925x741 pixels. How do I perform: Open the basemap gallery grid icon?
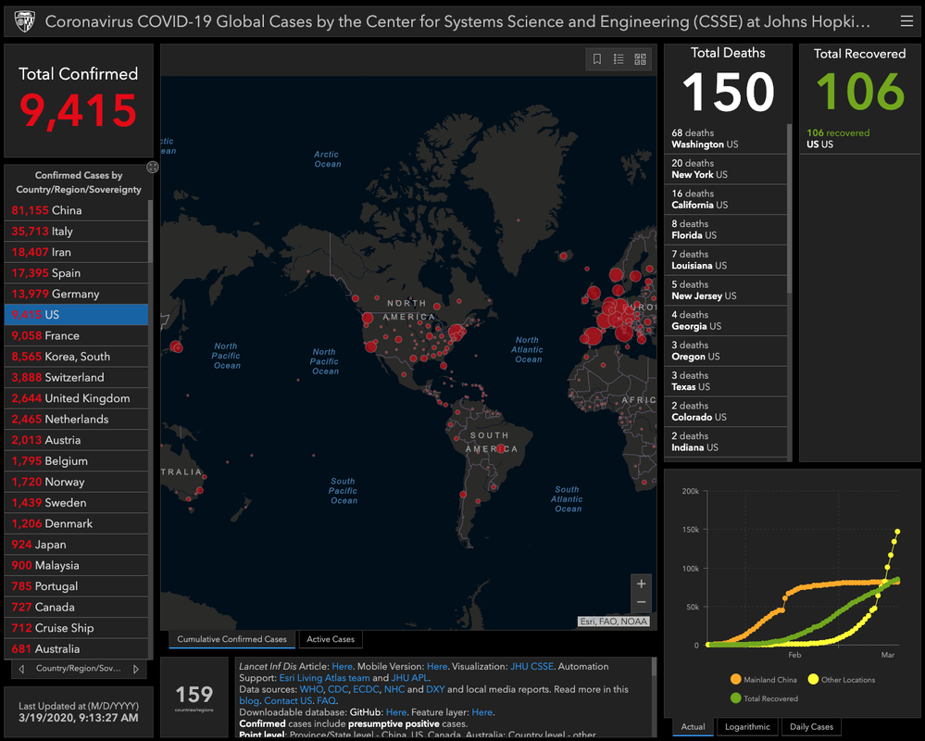640,59
